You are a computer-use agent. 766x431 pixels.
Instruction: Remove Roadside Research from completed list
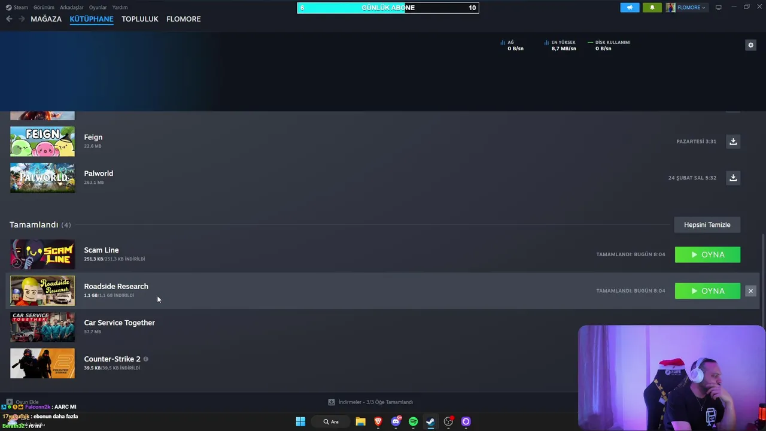click(750, 291)
